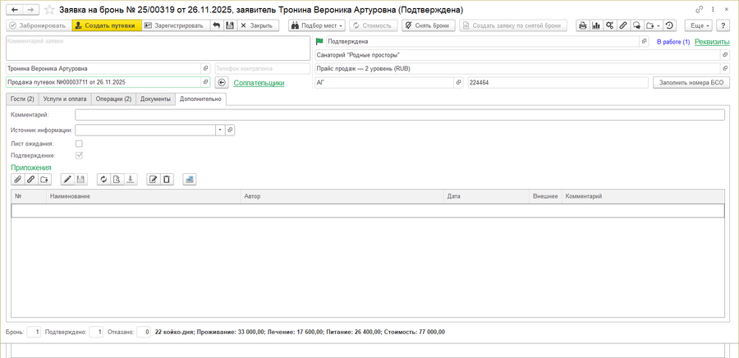Open the Приложения section header link

pyautogui.click(x=30, y=168)
